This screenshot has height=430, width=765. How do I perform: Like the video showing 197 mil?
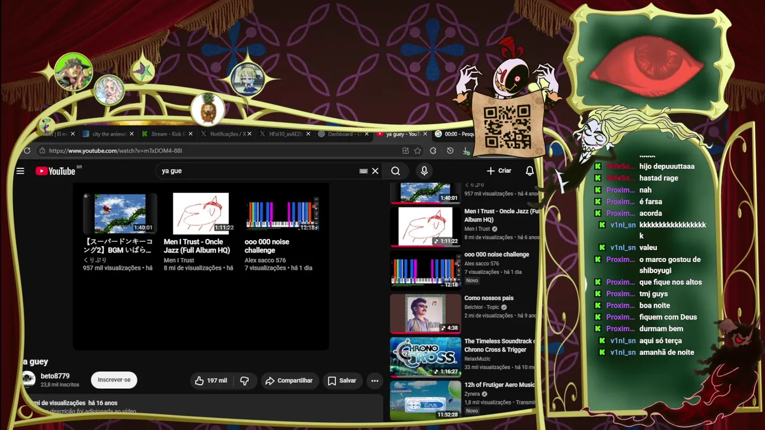[211, 380]
